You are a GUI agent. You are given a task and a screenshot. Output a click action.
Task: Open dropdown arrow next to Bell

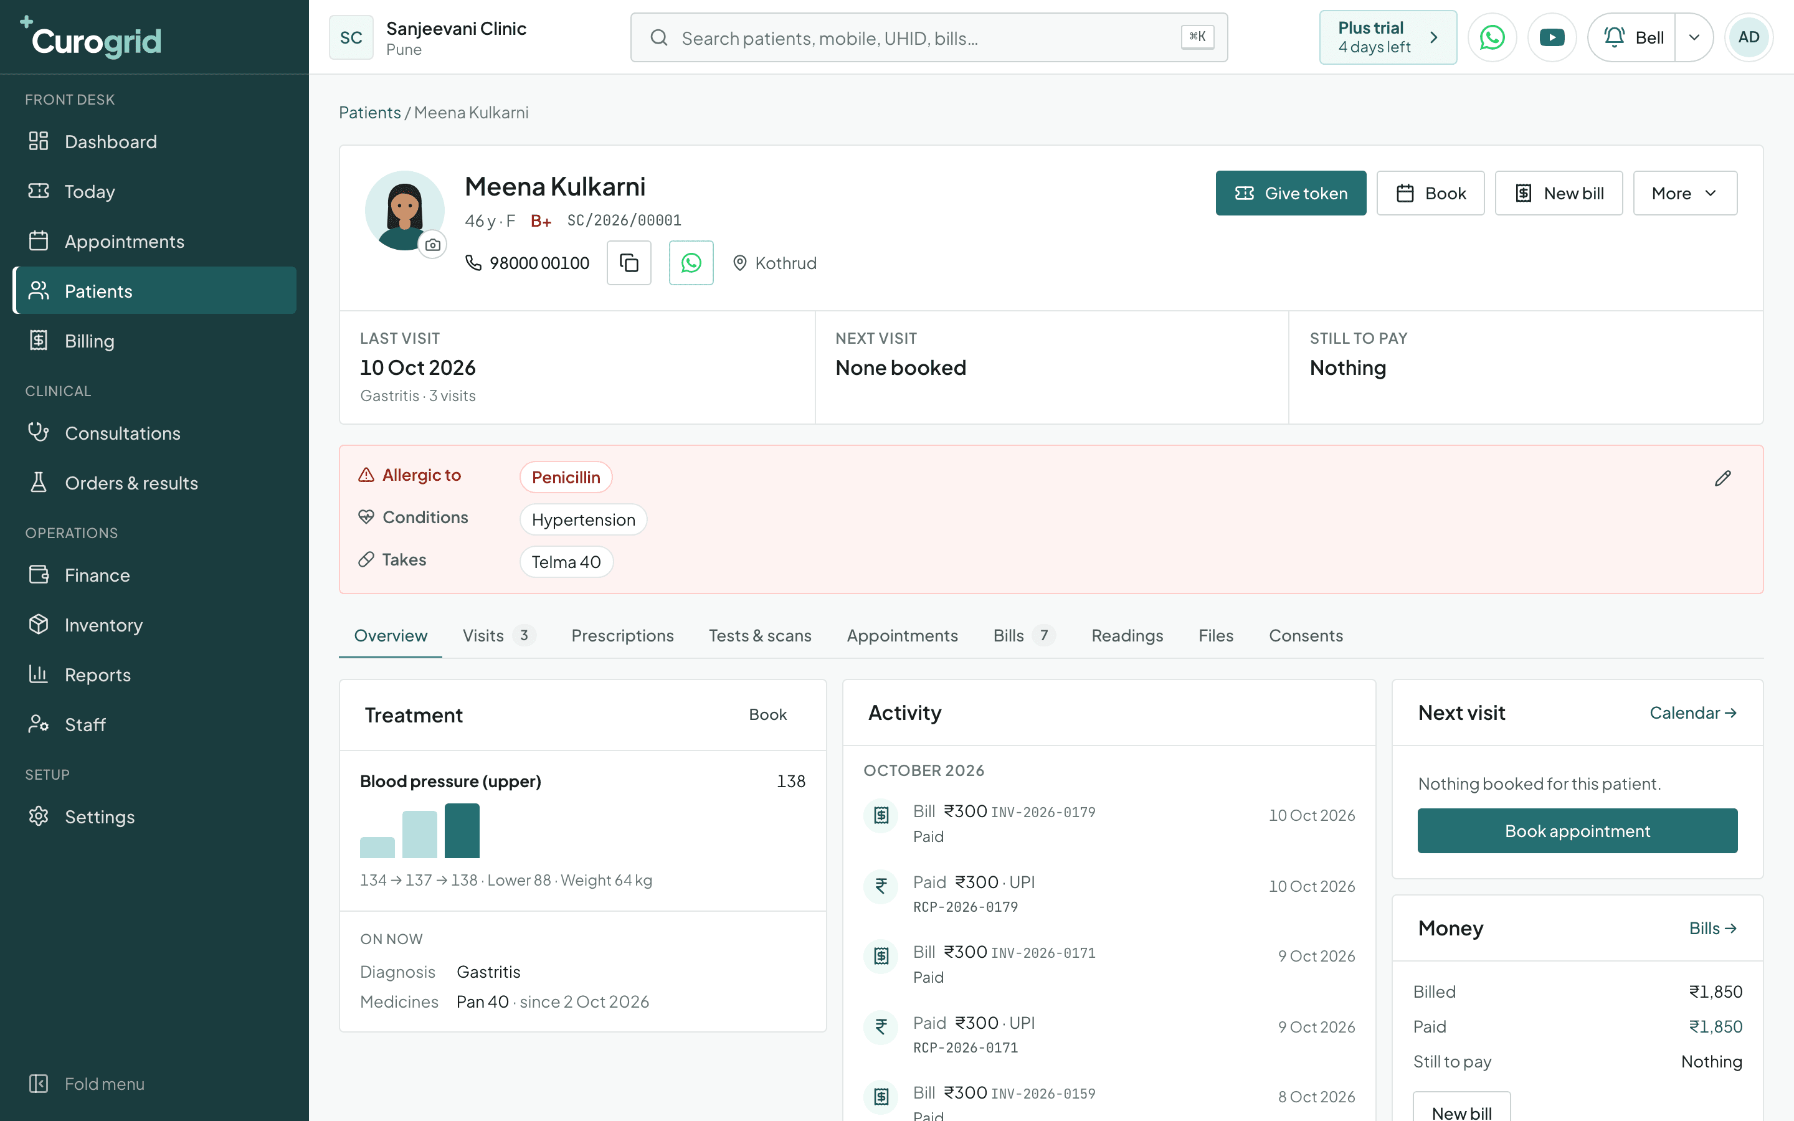[1694, 37]
